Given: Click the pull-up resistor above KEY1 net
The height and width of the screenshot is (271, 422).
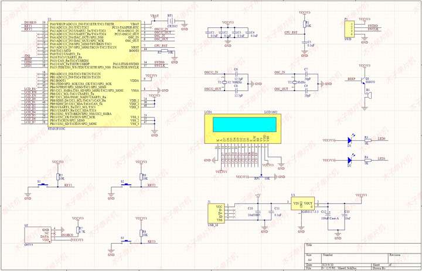Looking at the screenshot, I should 57,177.
